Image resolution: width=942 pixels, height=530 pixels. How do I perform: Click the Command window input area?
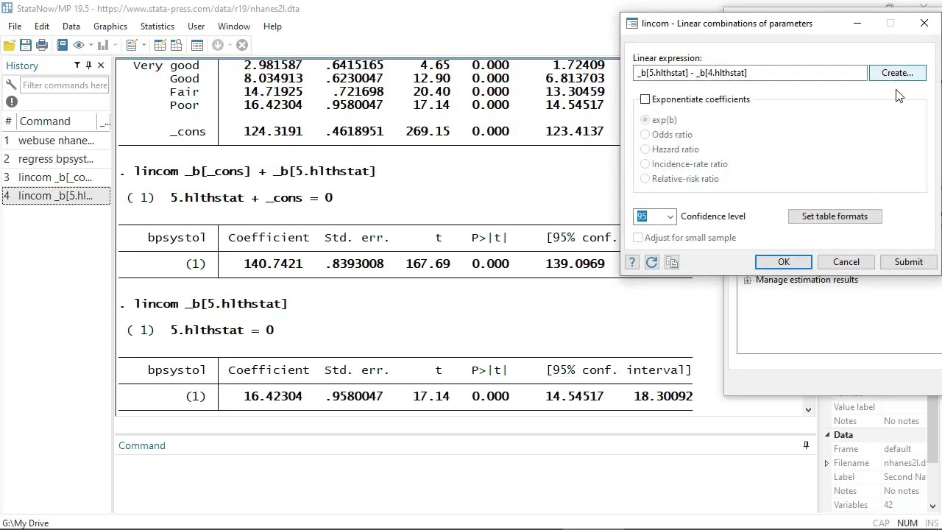pos(465,482)
